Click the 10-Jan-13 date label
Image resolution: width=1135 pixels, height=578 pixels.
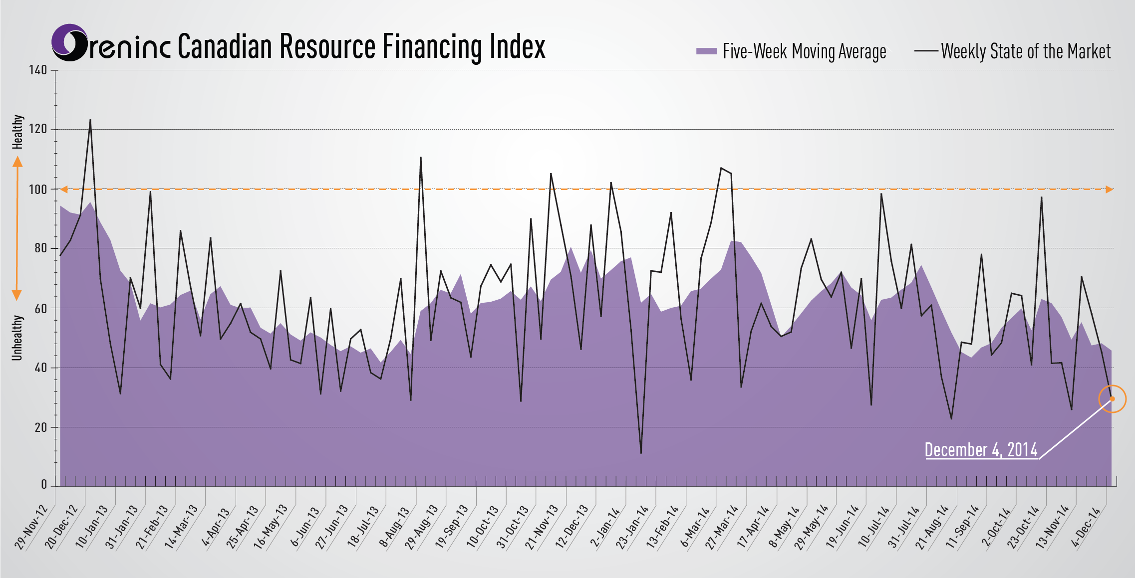(92, 527)
